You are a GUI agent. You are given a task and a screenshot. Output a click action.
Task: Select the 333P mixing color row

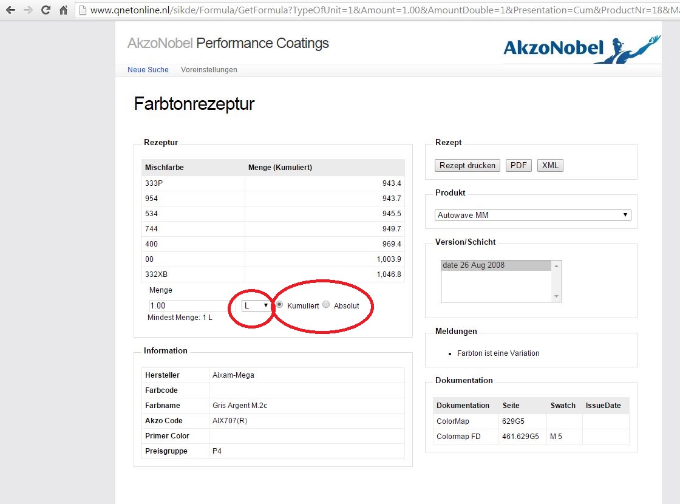click(273, 183)
